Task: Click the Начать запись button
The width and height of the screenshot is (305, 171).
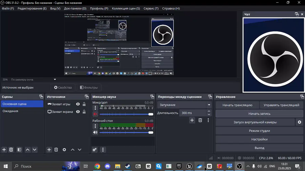Action: tap(259, 114)
